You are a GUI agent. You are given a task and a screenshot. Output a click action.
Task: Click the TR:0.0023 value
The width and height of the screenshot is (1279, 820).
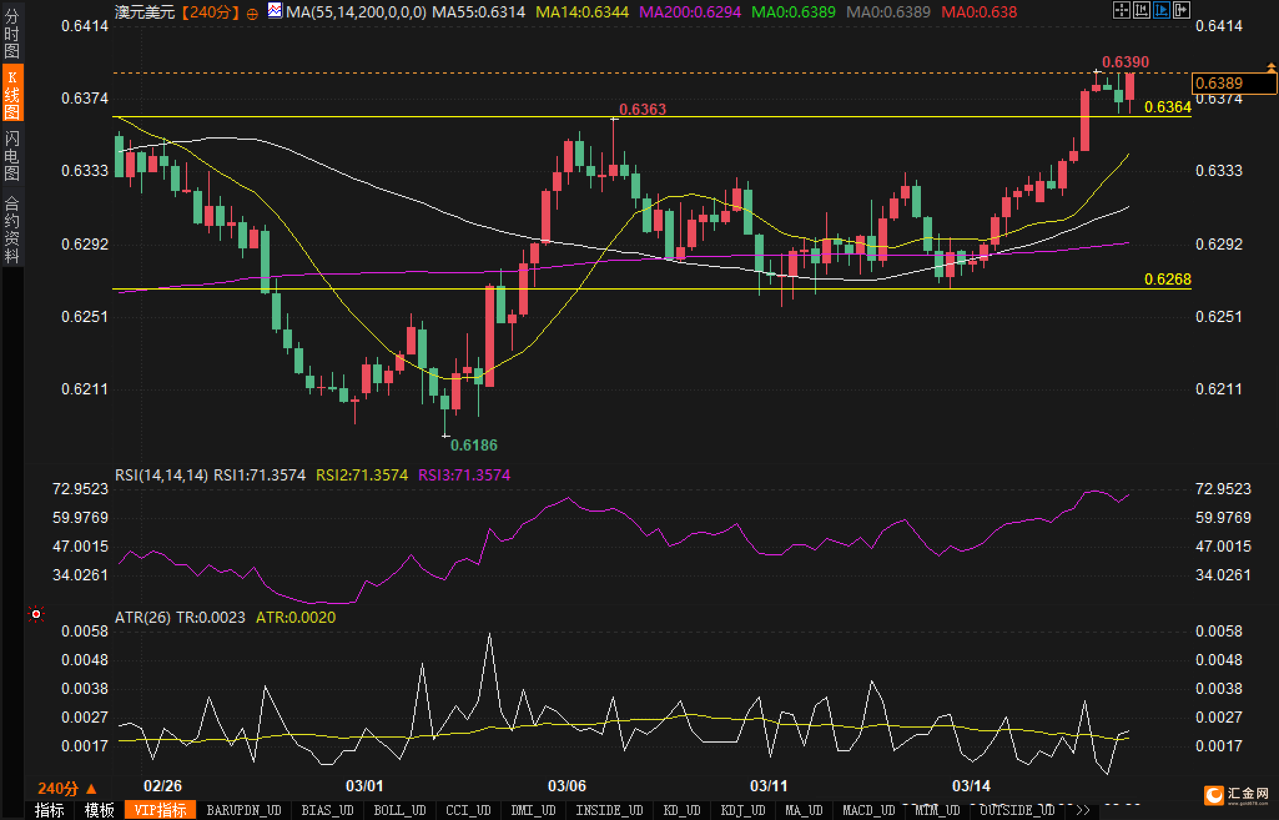point(210,617)
